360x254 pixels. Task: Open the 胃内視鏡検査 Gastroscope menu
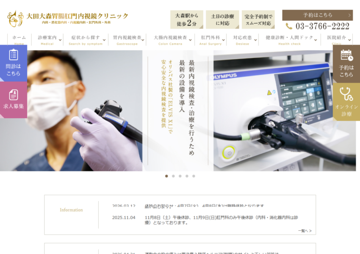127,40
